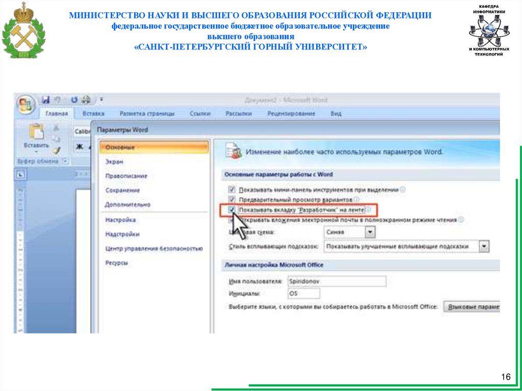The height and width of the screenshot is (391, 522).
Task: Open the Буфер обмена dialog launcher
Action: (x=65, y=161)
